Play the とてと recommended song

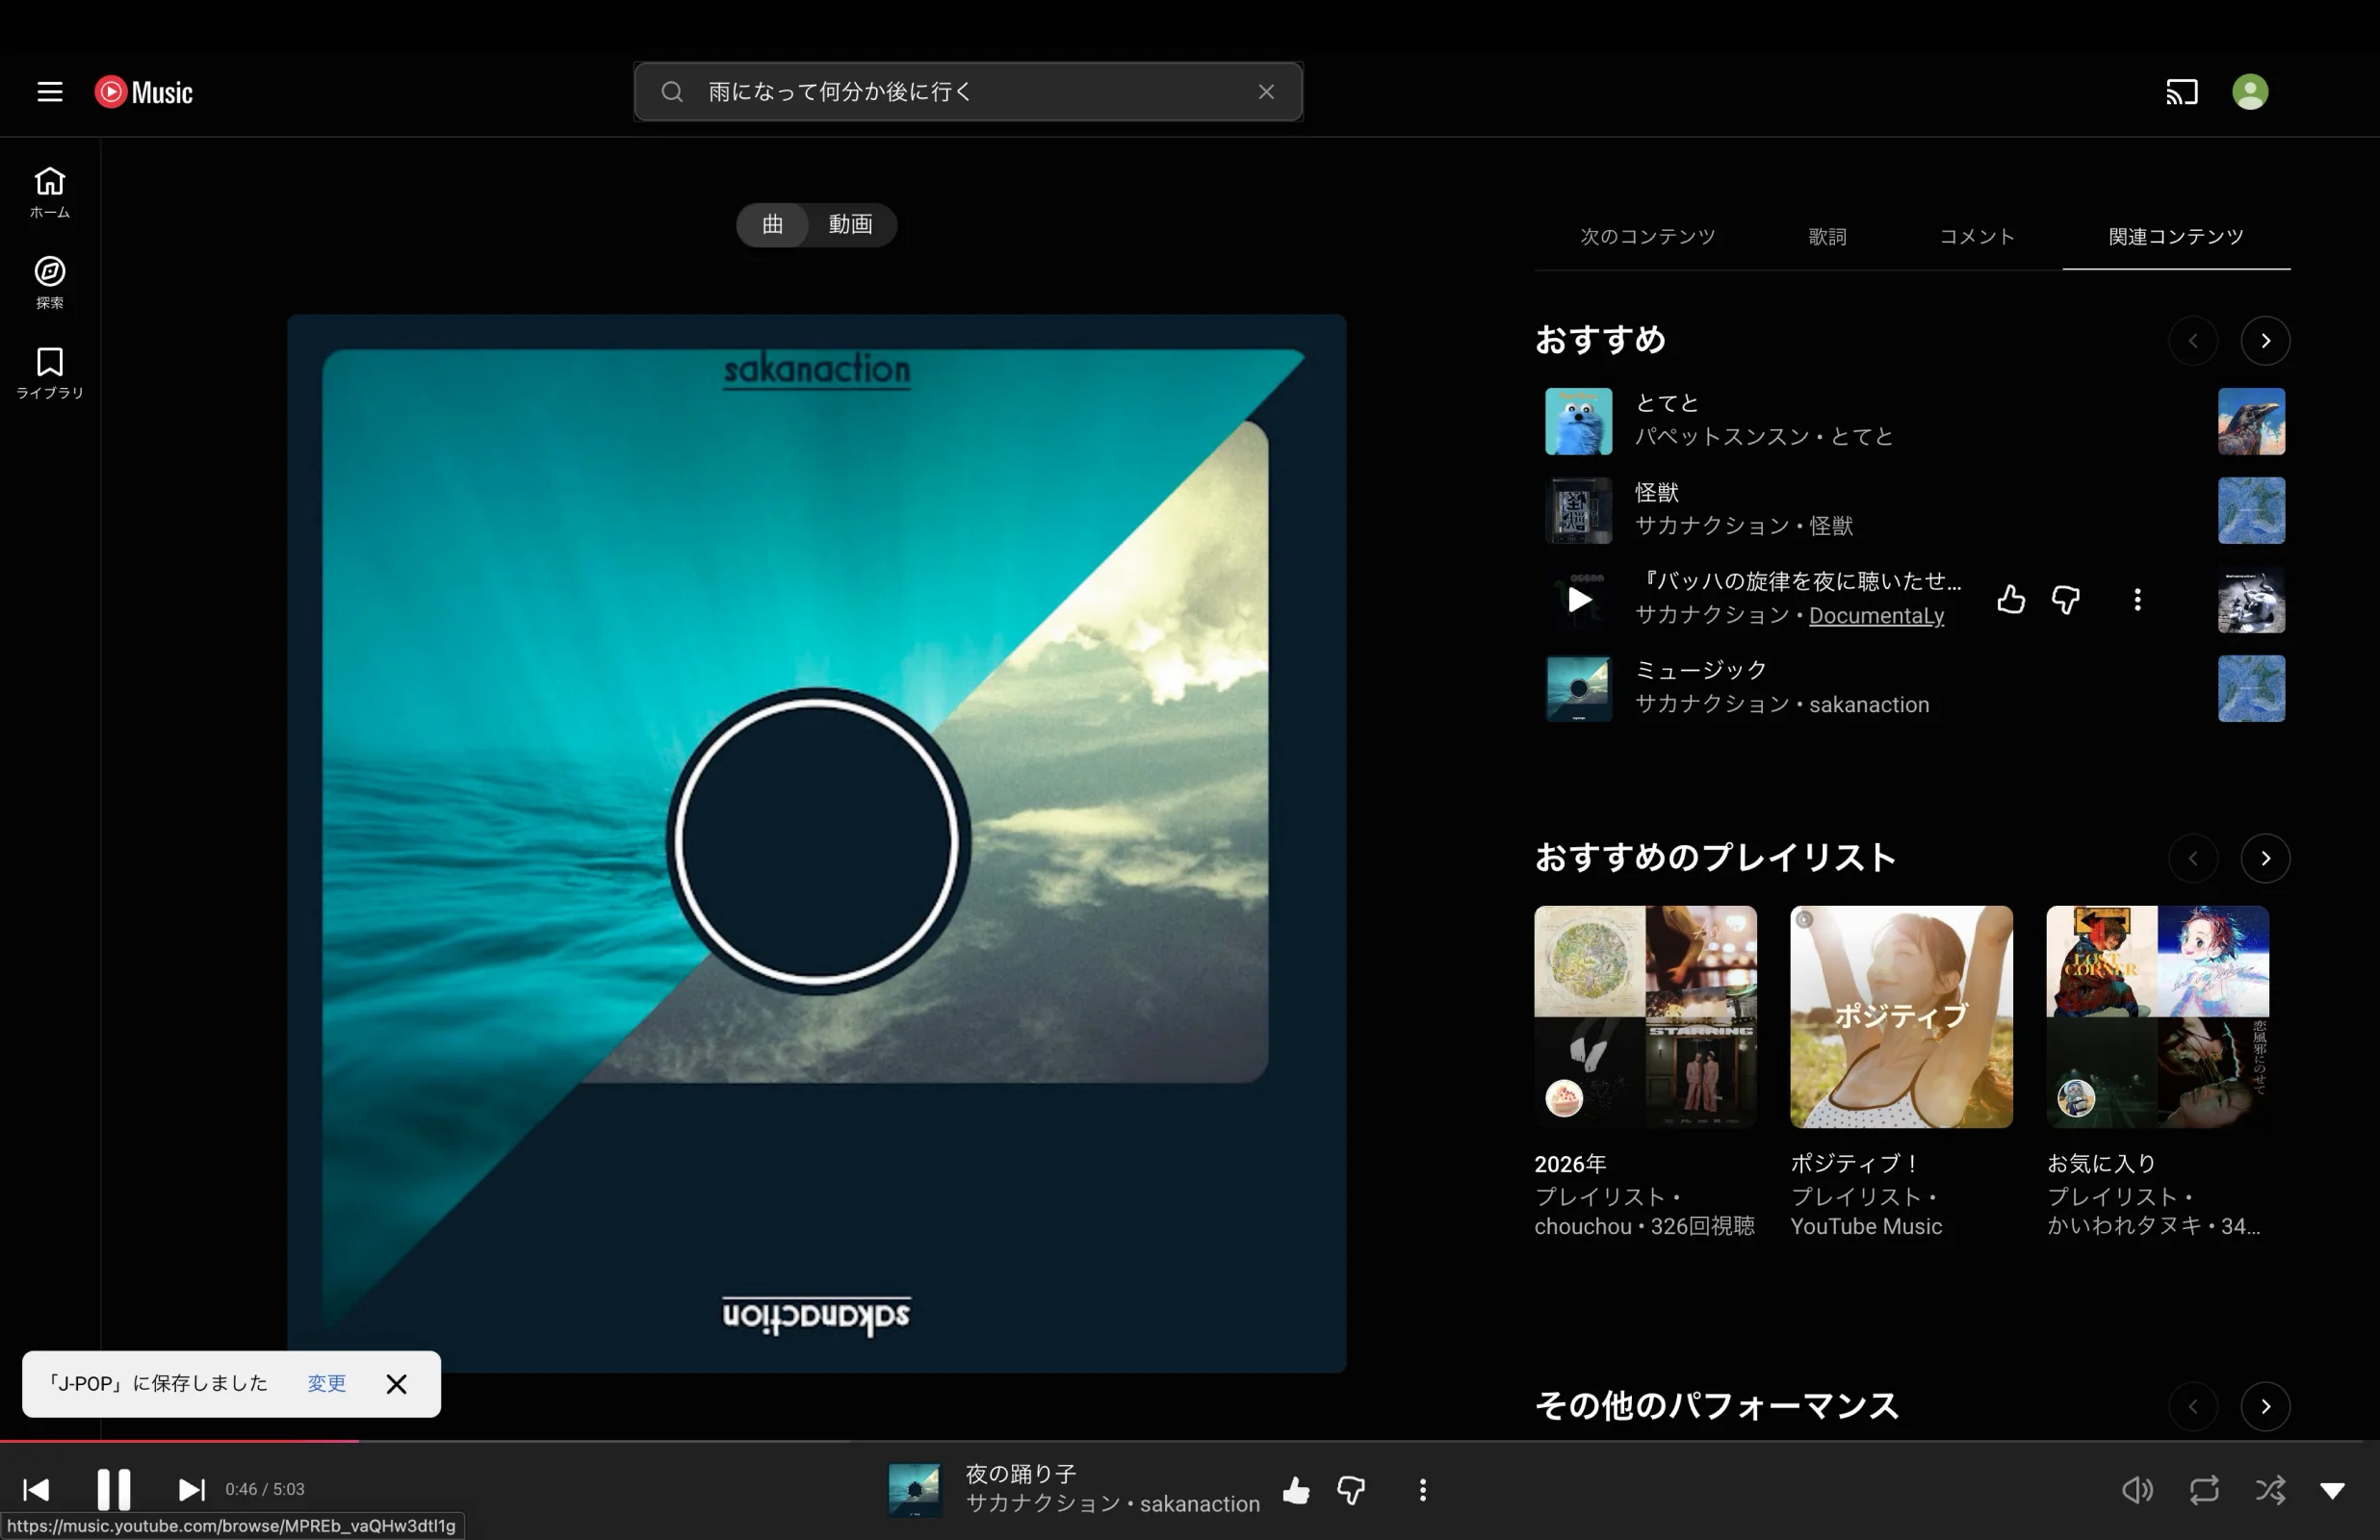click(1578, 421)
